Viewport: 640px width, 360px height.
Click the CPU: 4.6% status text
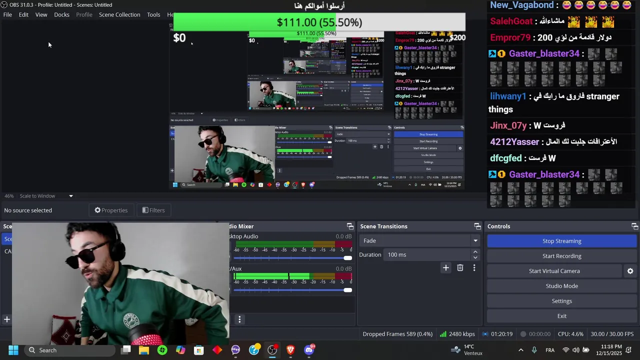[x=570, y=334]
